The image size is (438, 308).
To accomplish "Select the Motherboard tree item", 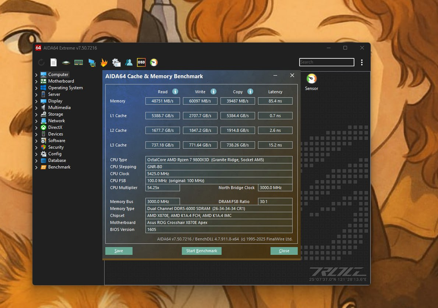I will point(61,81).
